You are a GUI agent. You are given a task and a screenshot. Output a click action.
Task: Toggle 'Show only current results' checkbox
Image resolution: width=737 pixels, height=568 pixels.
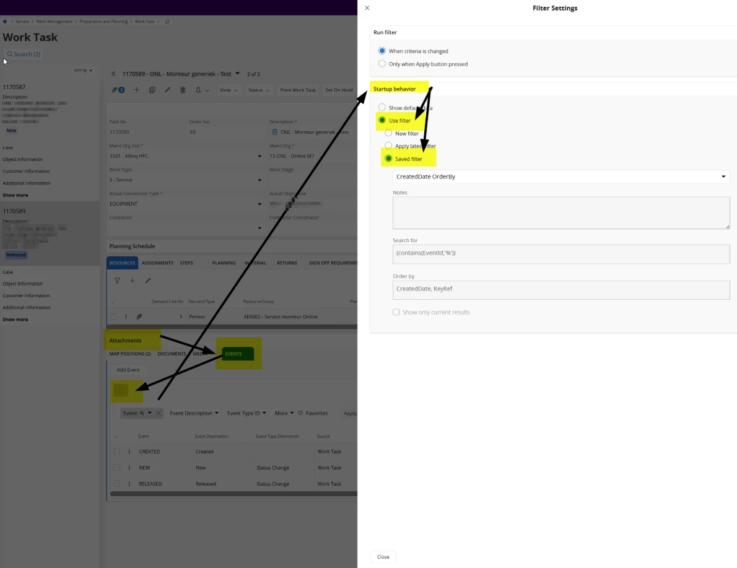coord(396,312)
